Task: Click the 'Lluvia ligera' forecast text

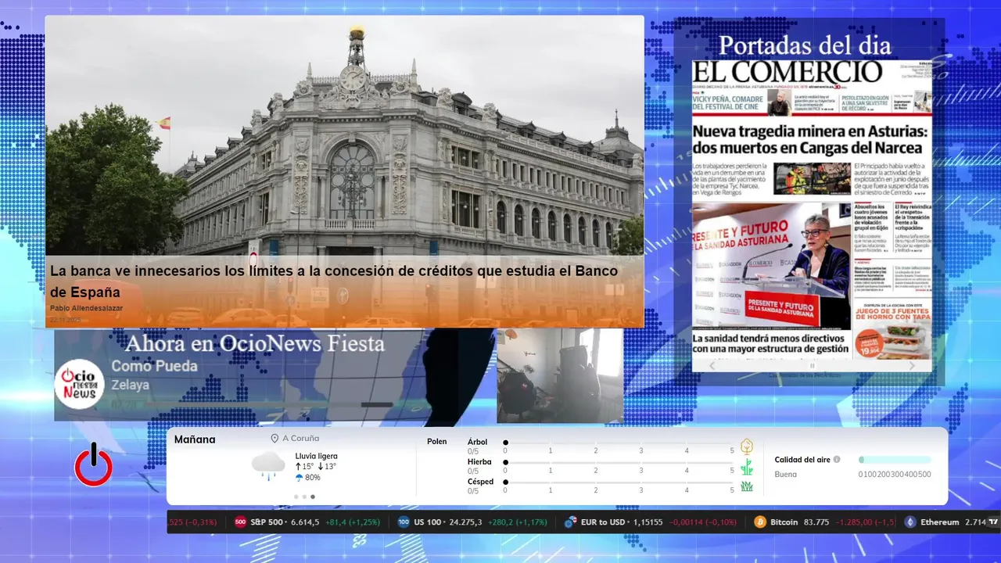Action: tap(317, 456)
